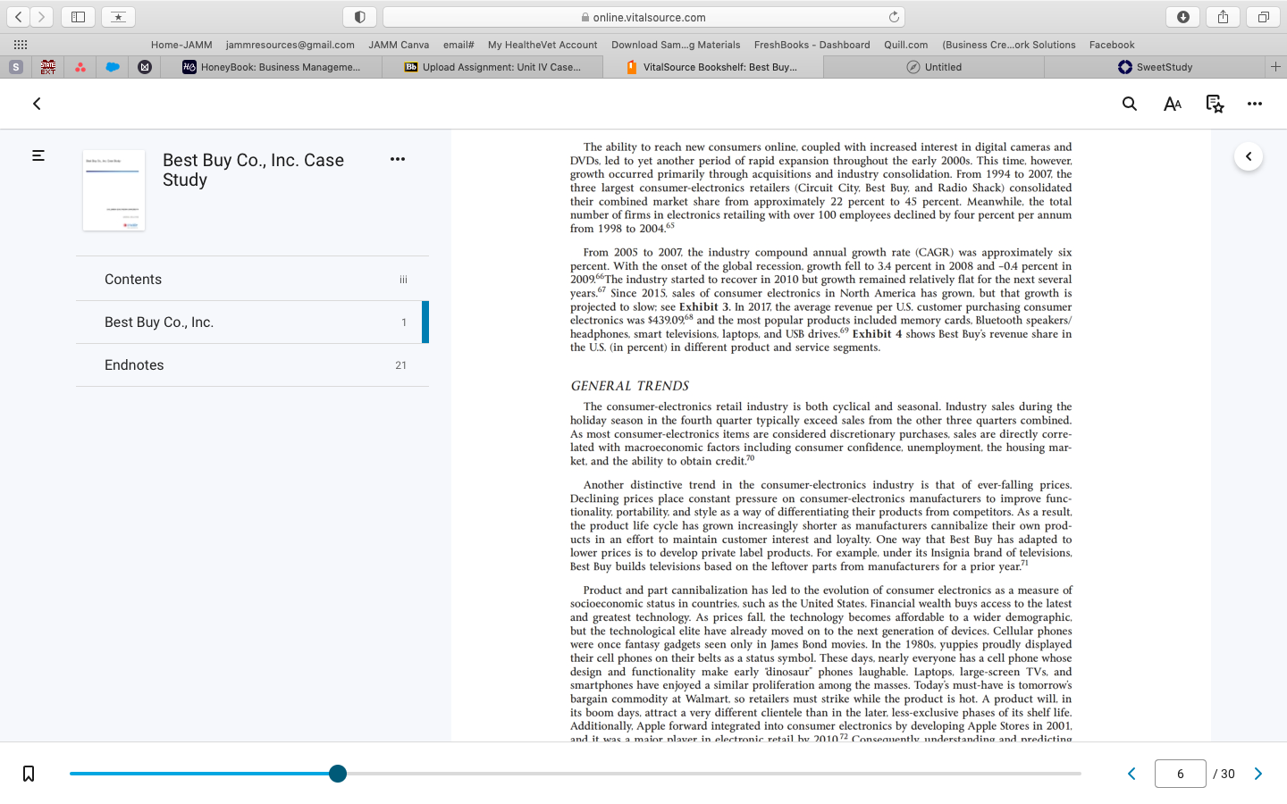The height and width of the screenshot is (804, 1287).
Task: Open the pinned blue cloud tab
Action: pyautogui.click(x=113, y=67)
